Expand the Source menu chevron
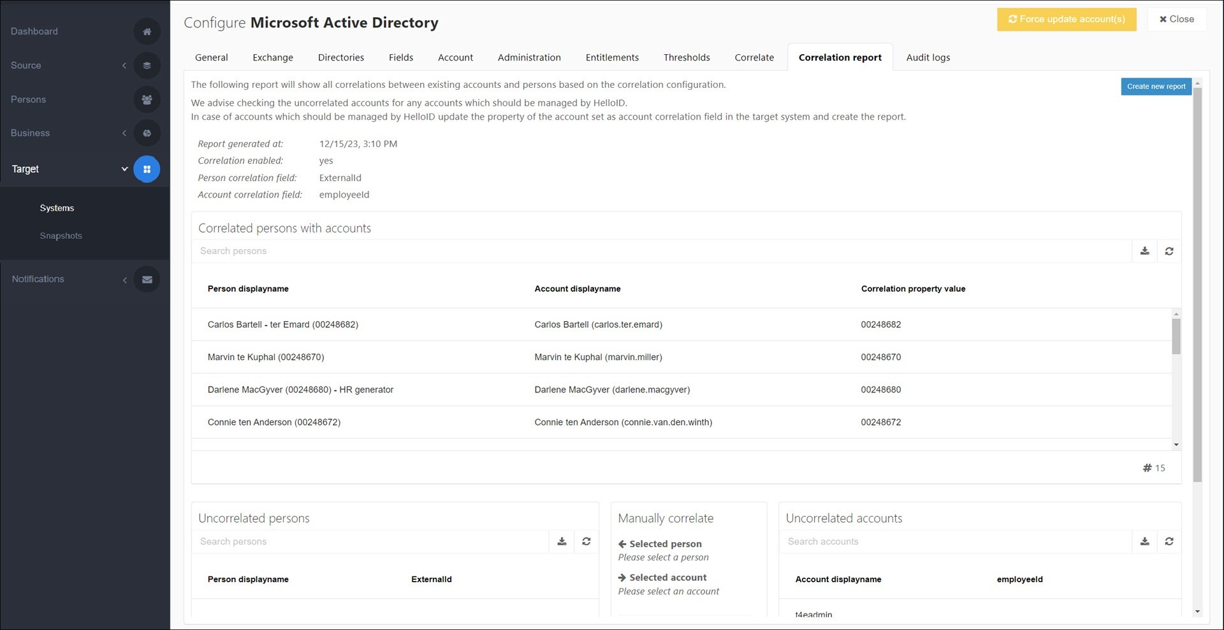This screenshot has height=630, width=1224. [124, 66]
